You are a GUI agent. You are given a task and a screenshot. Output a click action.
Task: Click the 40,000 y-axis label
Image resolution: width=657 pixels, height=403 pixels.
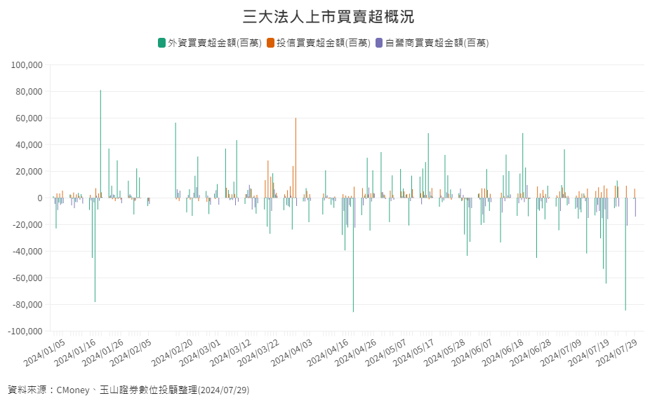29,145
